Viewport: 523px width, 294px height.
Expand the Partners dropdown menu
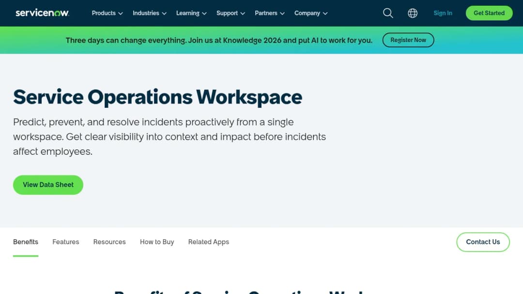point(270,13)
